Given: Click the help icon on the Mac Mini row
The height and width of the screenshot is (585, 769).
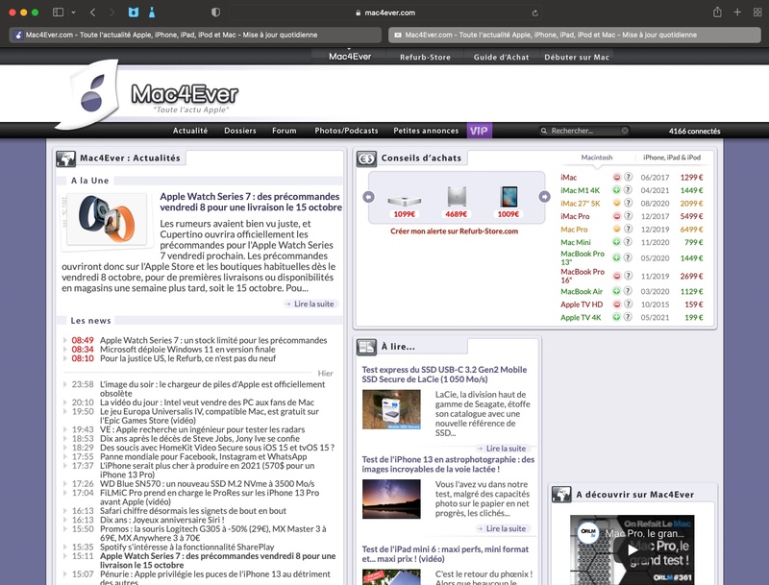Looking at the screenshot, I should pos(629,242).
